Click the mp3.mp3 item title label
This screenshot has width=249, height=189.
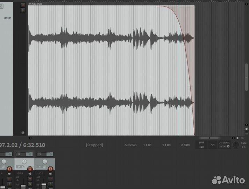(35, 3)
